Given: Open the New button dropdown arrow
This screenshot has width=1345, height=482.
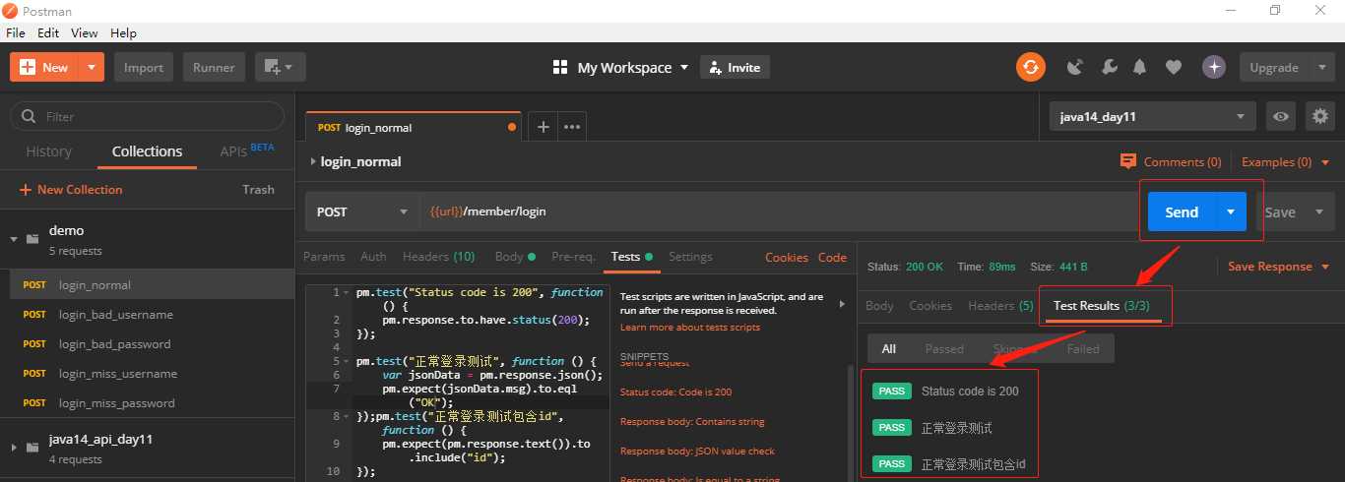Looking at the screenshot, I should point(91,67).
